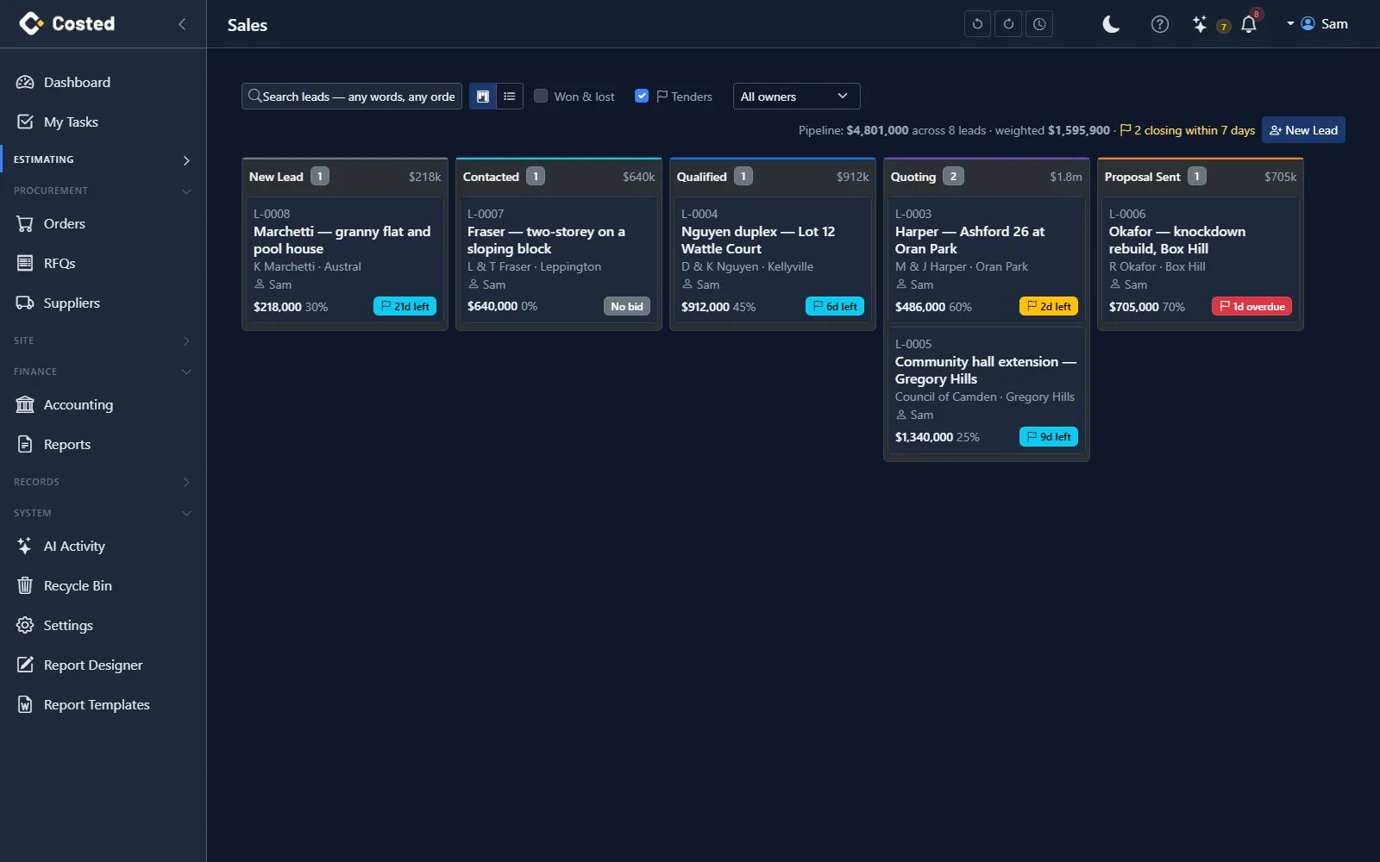Click the No bid badge

pyautogui.click(x=627, y=307)
